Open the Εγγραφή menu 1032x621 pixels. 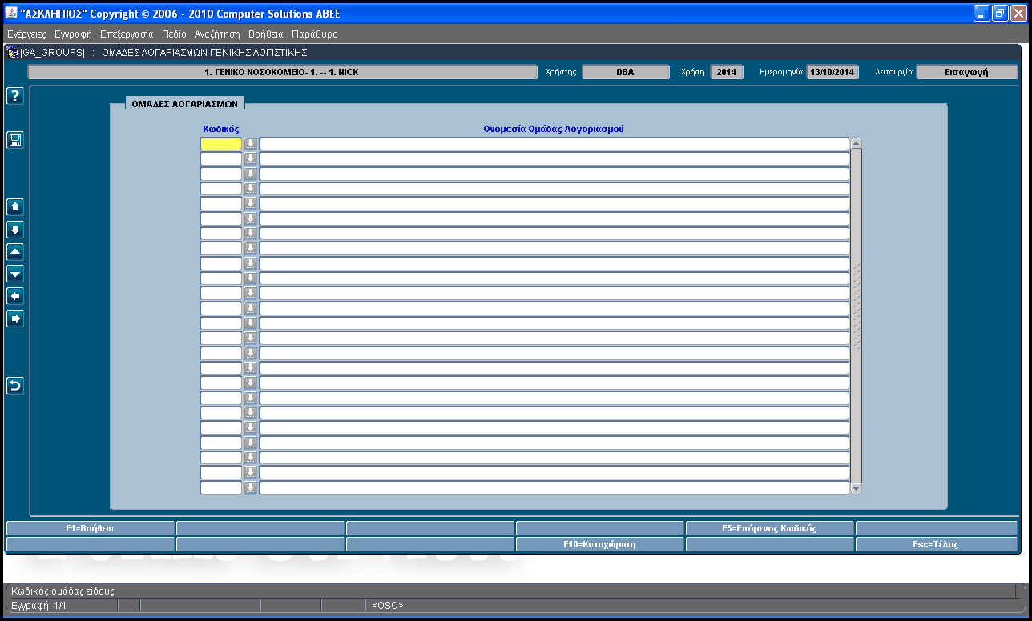point(73,34)
